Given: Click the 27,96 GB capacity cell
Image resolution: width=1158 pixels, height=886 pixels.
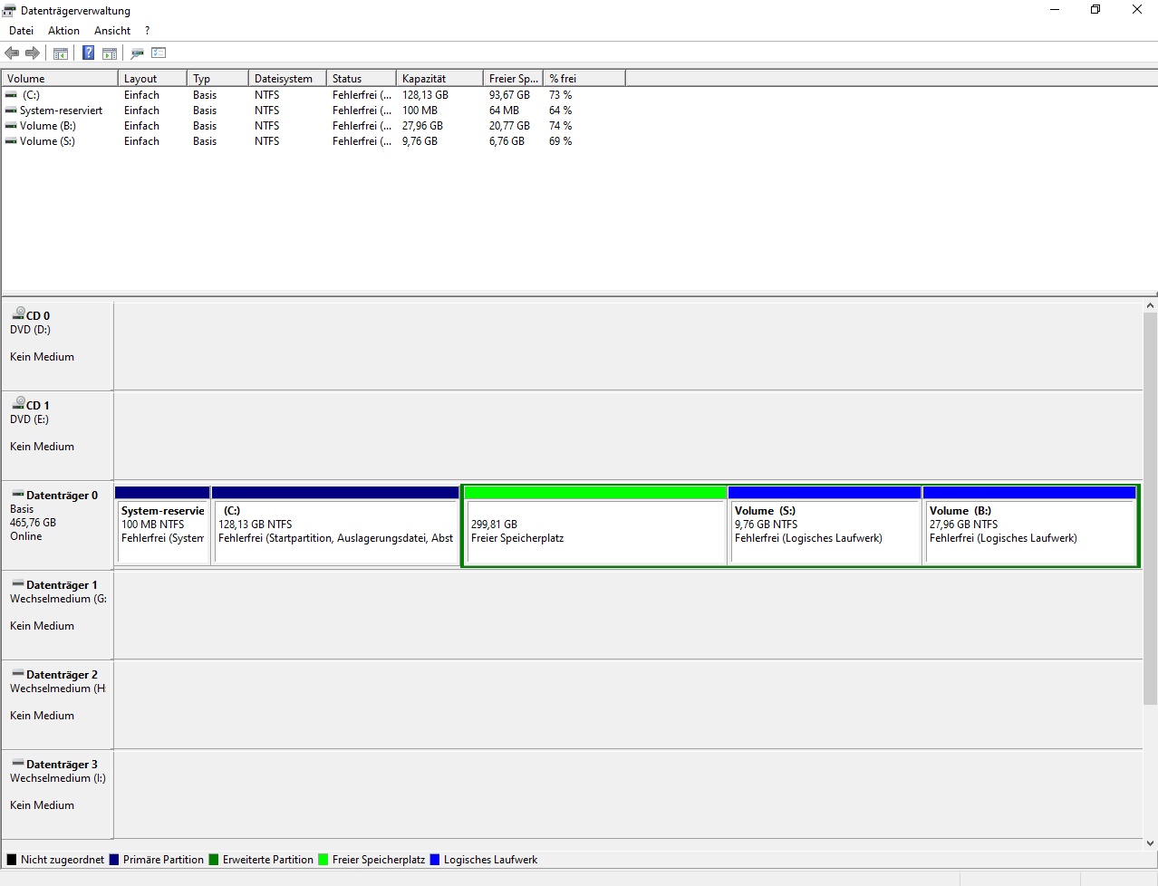Looking at the screenshot, I should pyautogui.click(x=422, y=126).
